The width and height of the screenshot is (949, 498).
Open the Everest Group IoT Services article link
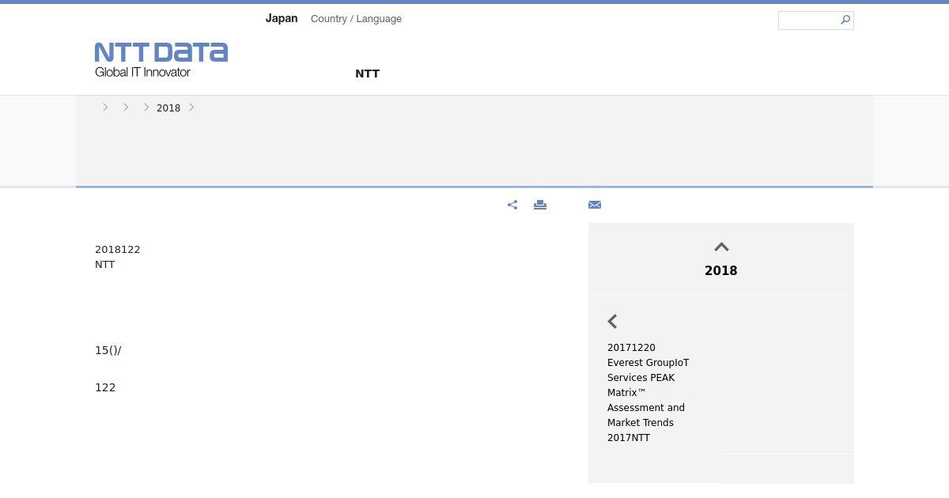[648, 393]
